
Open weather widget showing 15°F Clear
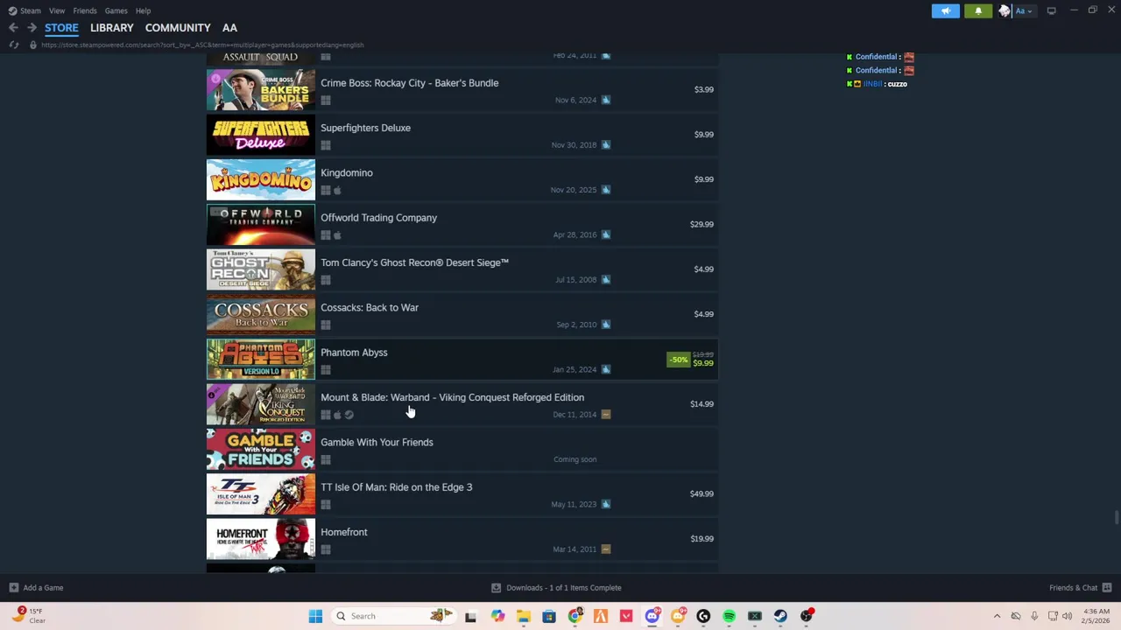click(x=27, y=616)
